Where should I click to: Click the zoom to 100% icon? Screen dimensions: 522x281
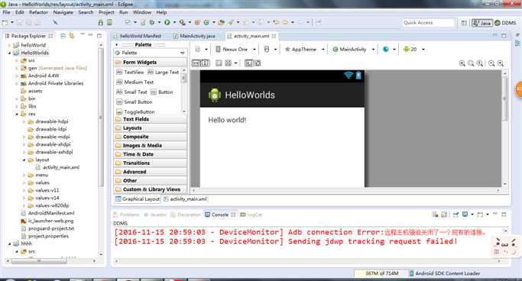[x=480, y=63]
